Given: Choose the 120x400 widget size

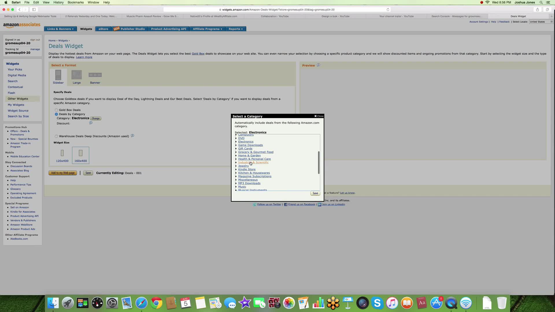Looking at the screenshot, I should [x=62, y=155].
